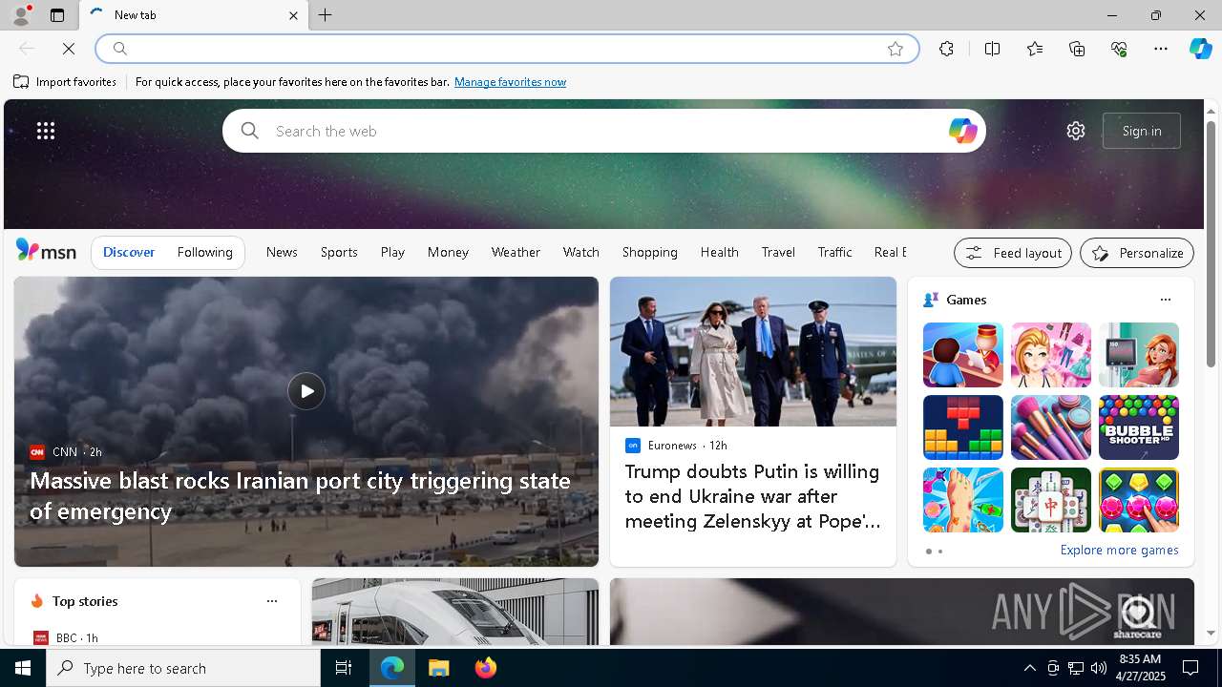Open the Weather feed tab
1222x687 pixels.
pyautogui.click(x=516, y=252)
